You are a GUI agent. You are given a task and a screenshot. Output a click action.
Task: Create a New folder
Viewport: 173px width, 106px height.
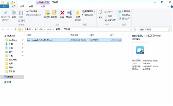click(x=78, y=16)
